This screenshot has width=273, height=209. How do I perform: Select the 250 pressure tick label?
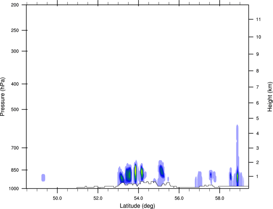point(15,30)
